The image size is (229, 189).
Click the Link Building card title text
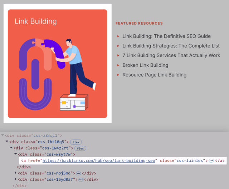click(35, 21)
